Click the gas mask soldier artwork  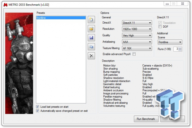point(19,63)
